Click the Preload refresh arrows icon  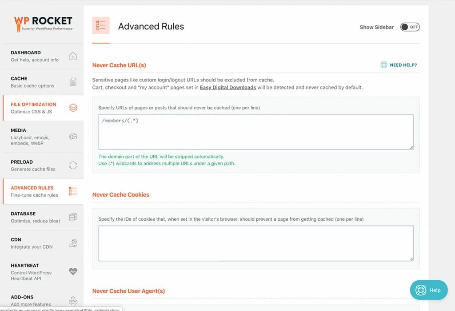tap(73, 165)
